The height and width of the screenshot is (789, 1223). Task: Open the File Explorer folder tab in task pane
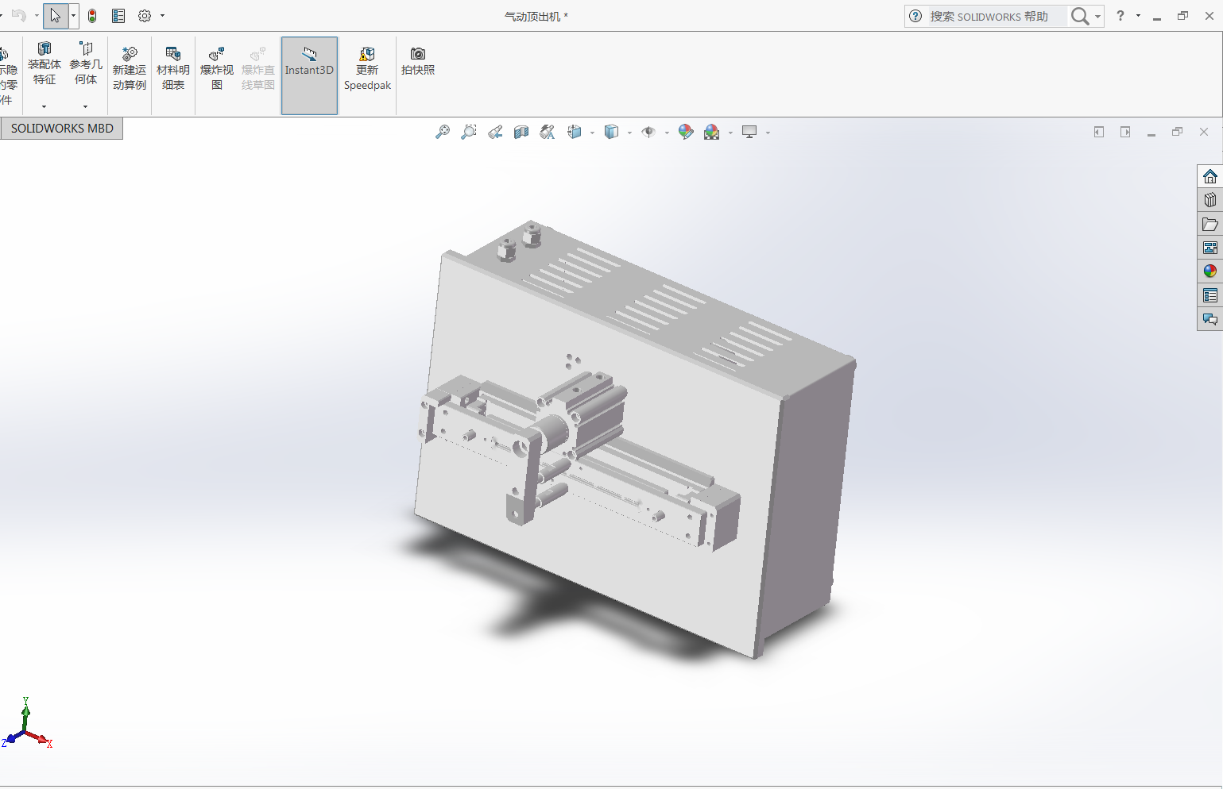(1209, 225)
